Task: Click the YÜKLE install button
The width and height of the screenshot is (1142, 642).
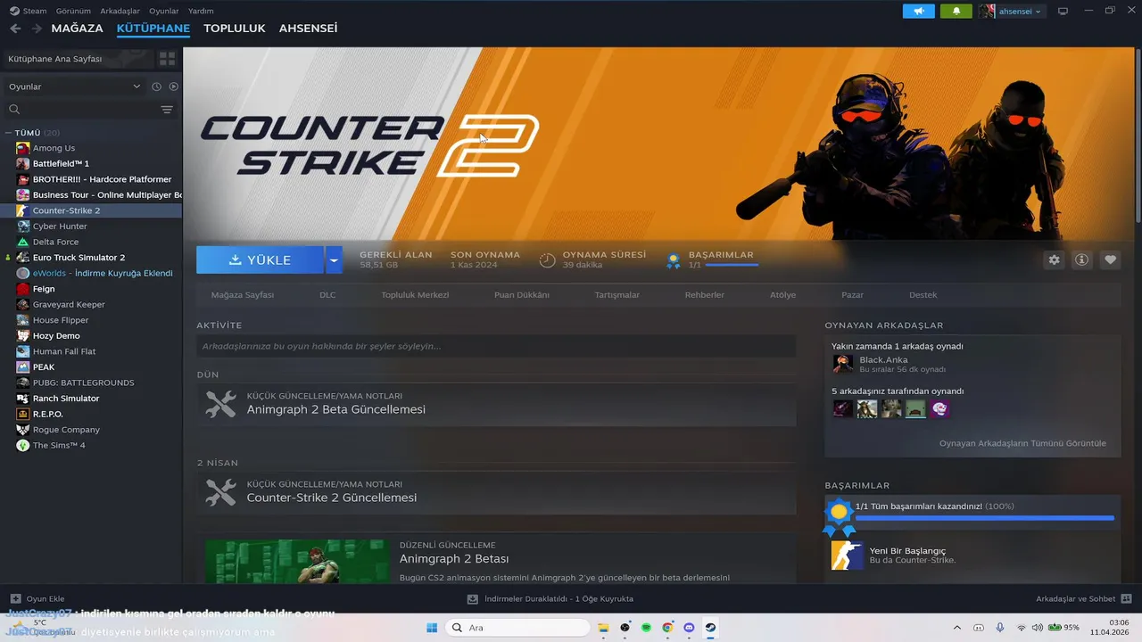Action: tap(260, 259)
